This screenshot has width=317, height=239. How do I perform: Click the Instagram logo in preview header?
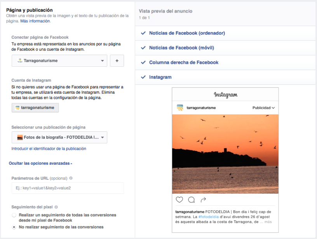pos(225,95)
